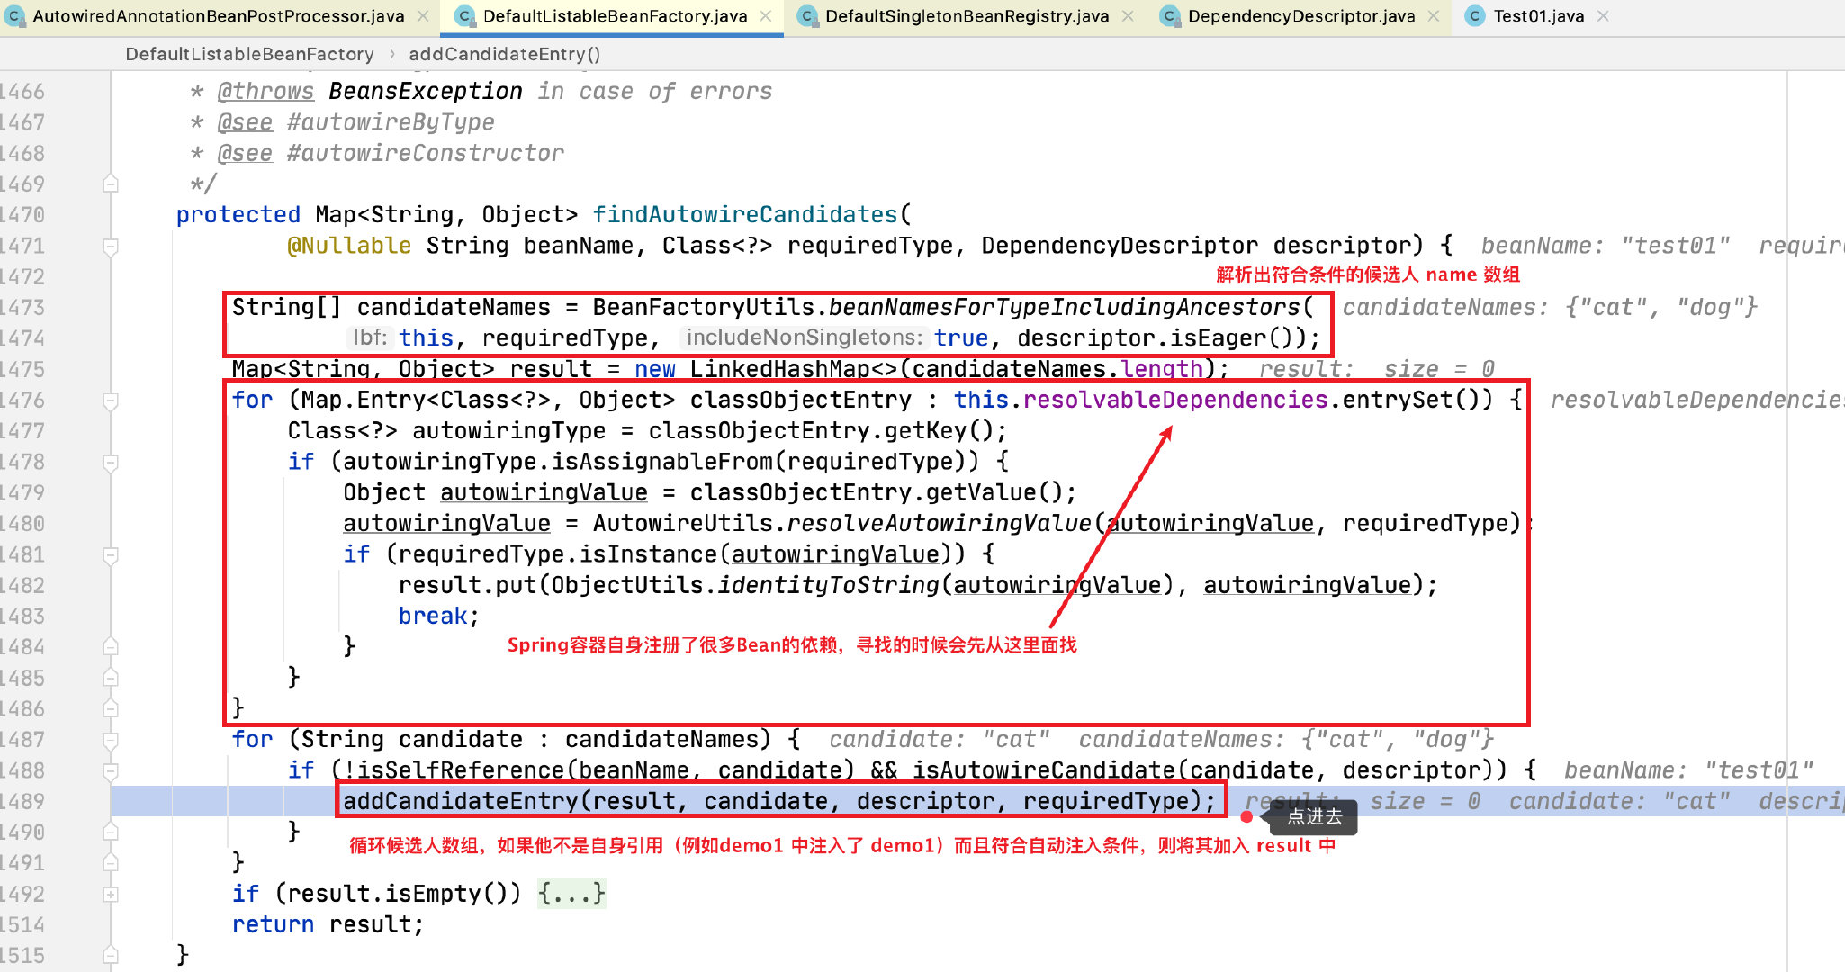Collapse the Javadoc comment fold at line 1469

[x=111, y=184]
